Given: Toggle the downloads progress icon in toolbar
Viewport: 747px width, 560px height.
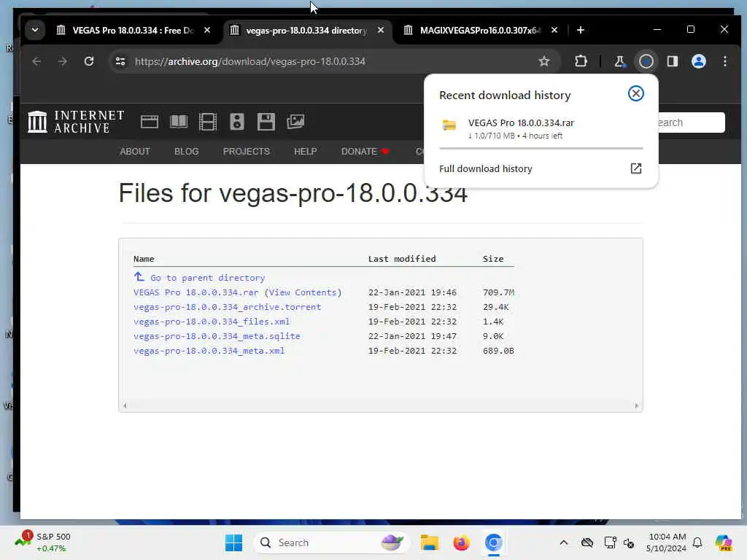Looking at the screenshot, I should pyautogui.click(x=646, y=61).
